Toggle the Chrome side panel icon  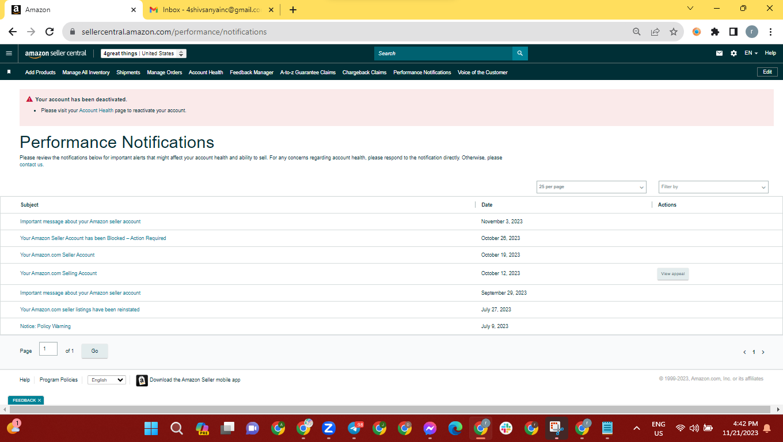pos(733,32)
